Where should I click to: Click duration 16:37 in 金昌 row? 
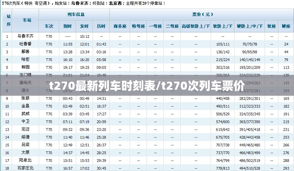coord(101,106)
